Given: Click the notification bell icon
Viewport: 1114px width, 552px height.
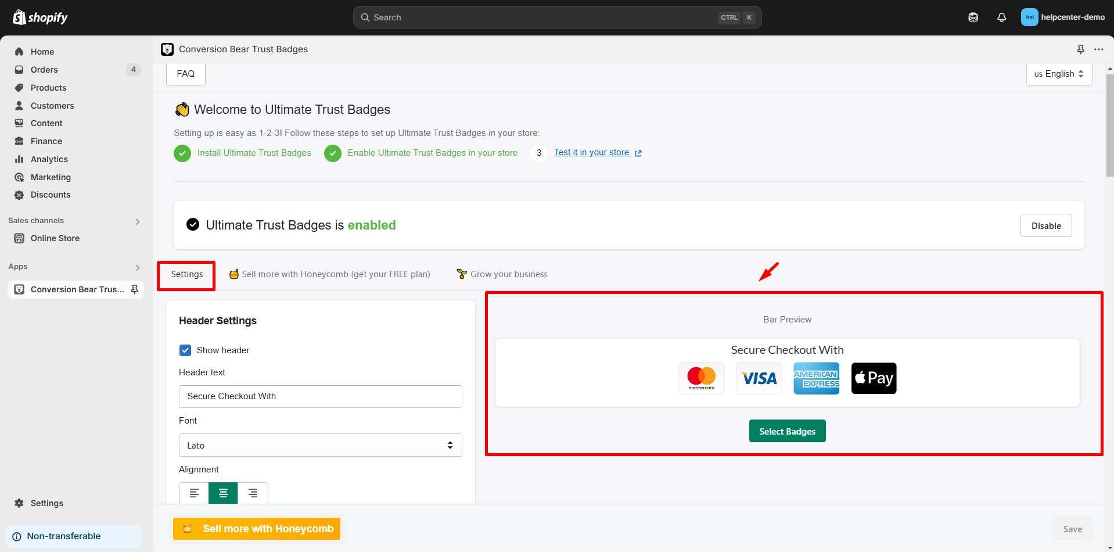Looking at the screenshot, I should 1001,17.
